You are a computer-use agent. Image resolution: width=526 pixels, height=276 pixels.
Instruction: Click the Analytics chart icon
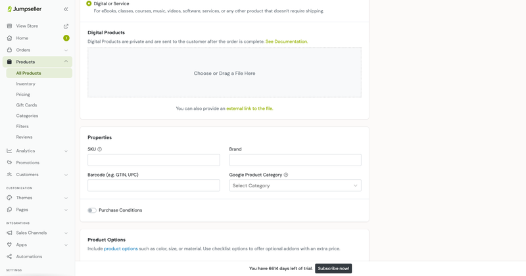[x=9, y=151]
